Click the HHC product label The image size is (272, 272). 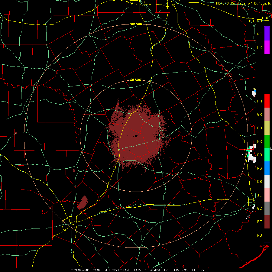tap(265, 18)
